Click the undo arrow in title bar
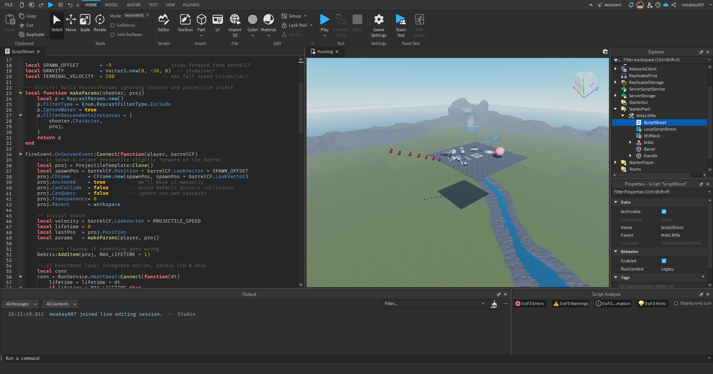The height and width of the screenshot is (374, 713). pos(70,5)
